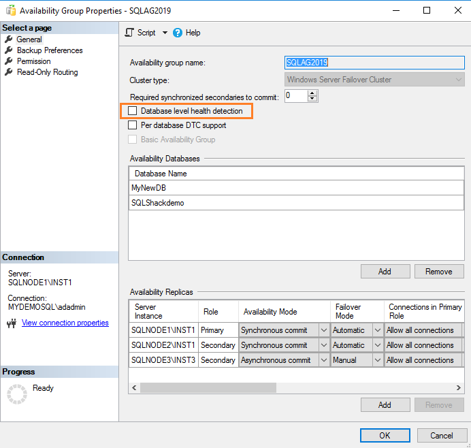The image size is (471, 448).
Task: Select the Read-Only Routing page
Action: [x=47, y=72]
